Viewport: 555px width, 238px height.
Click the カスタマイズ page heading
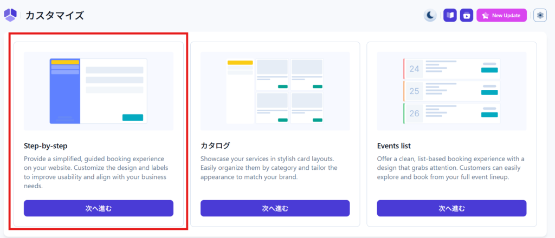coord(55,16)
